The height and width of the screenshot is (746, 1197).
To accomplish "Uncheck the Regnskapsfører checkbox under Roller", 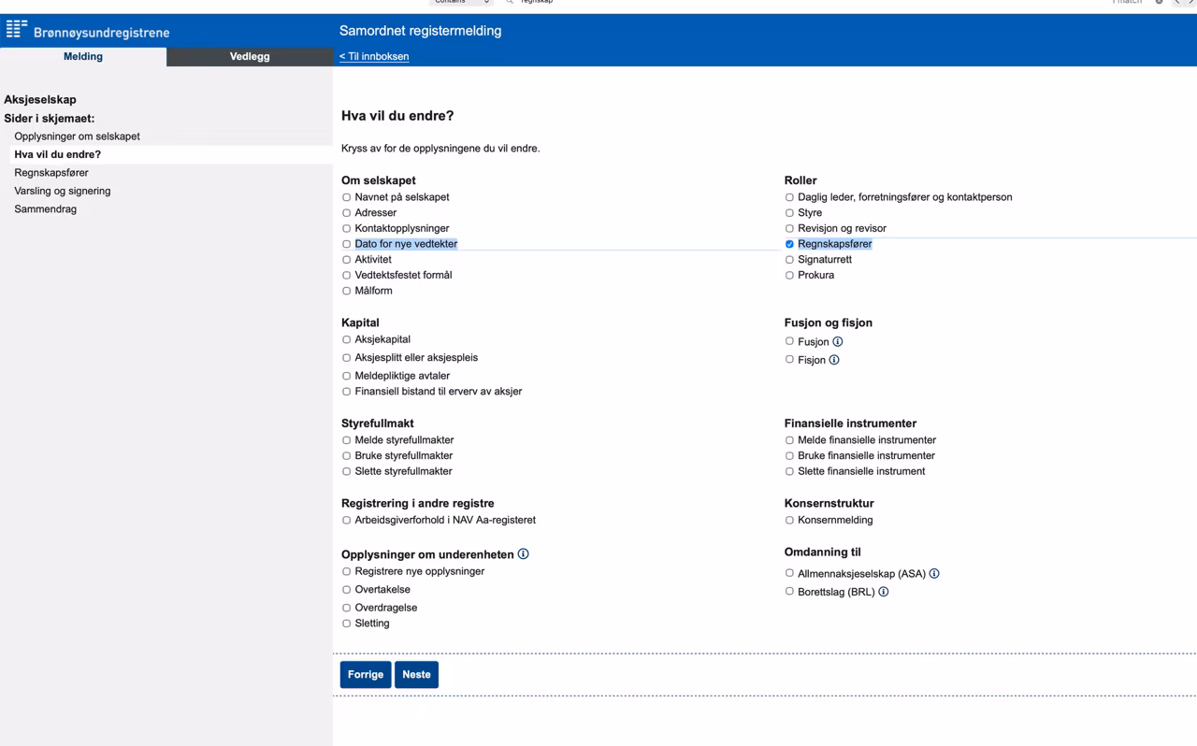I will tap(789, 244).
